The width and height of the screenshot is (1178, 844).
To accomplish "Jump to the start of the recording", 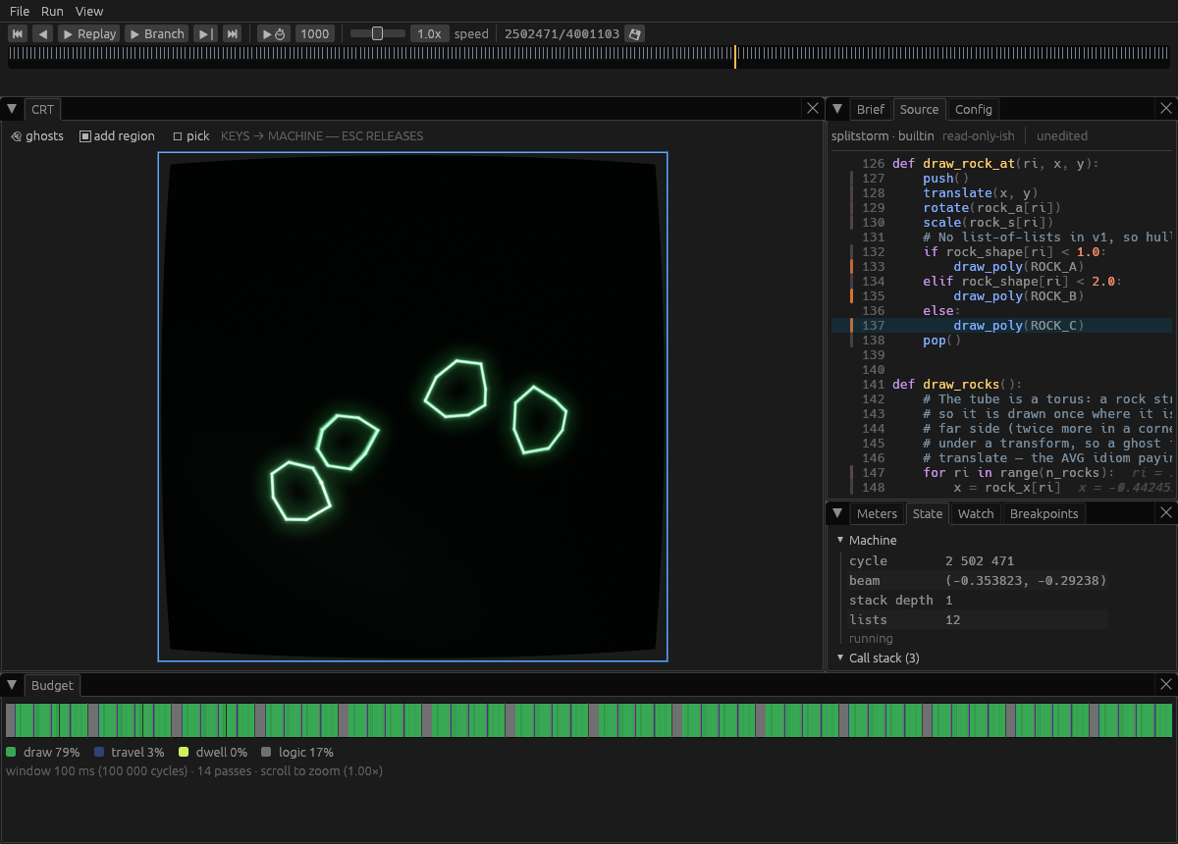I will point(18,33).
